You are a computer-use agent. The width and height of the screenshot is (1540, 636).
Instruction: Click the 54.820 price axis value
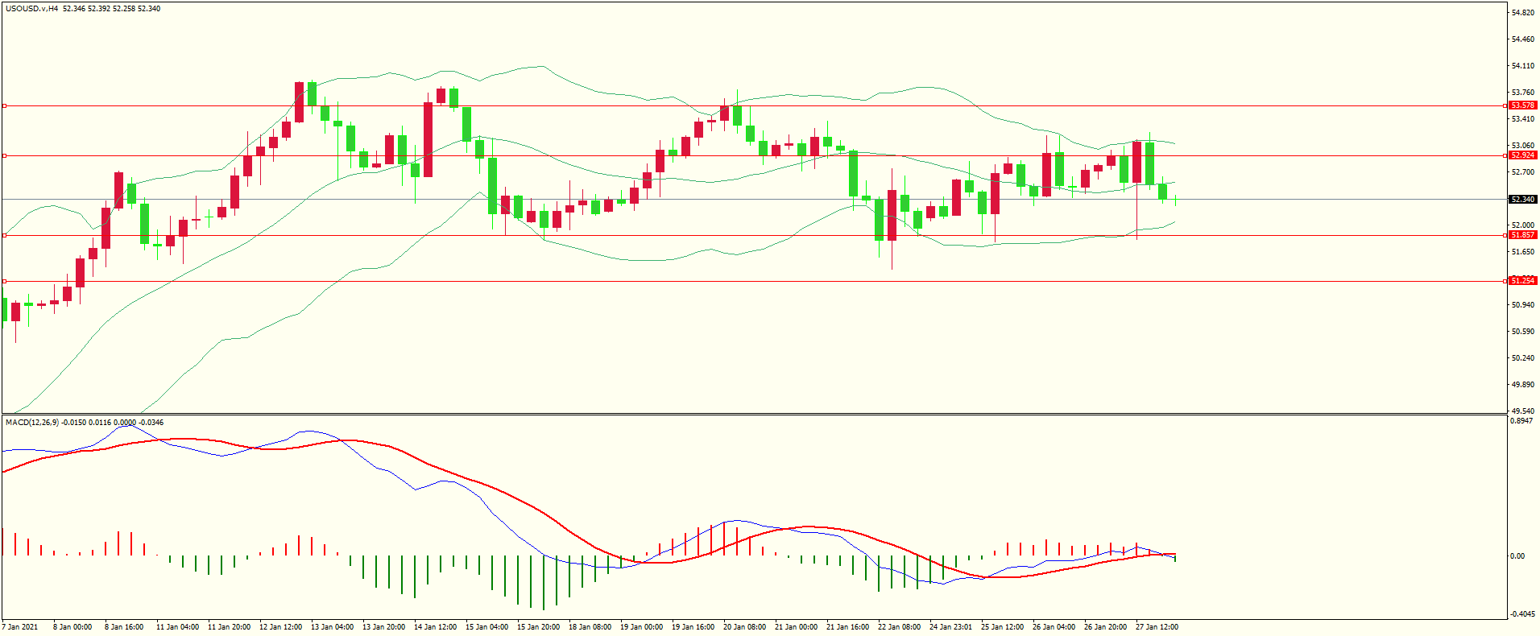point(1521,13)
